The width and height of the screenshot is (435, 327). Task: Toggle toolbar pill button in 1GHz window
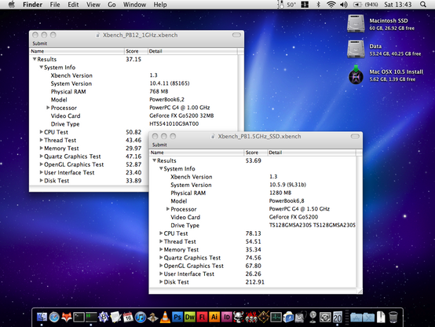(236, 35)
